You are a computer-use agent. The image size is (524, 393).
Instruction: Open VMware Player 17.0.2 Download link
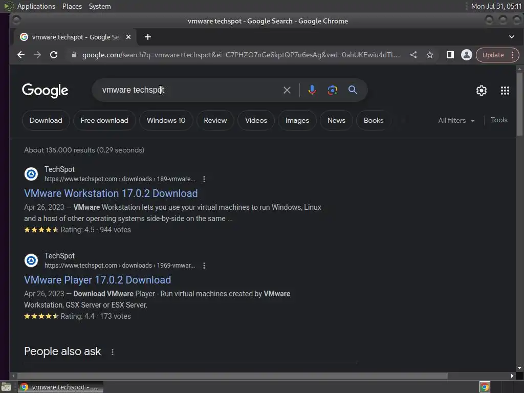click(x=98, y=280)
